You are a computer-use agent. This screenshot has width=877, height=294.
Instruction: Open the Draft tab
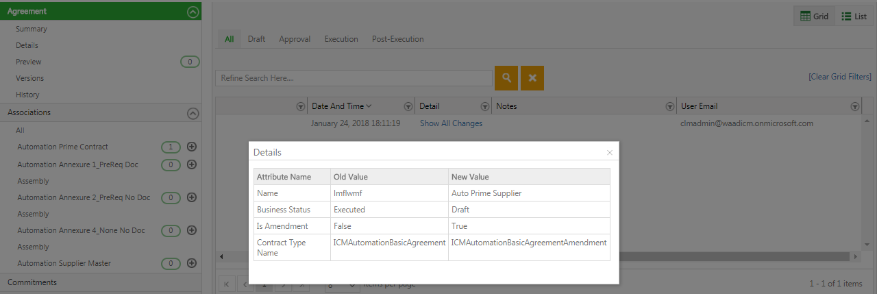pyautogui.click(x=256, y=39)
